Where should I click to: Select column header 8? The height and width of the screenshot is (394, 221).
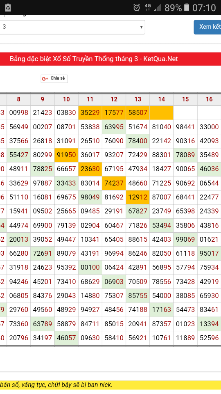(x=18, y=99)
